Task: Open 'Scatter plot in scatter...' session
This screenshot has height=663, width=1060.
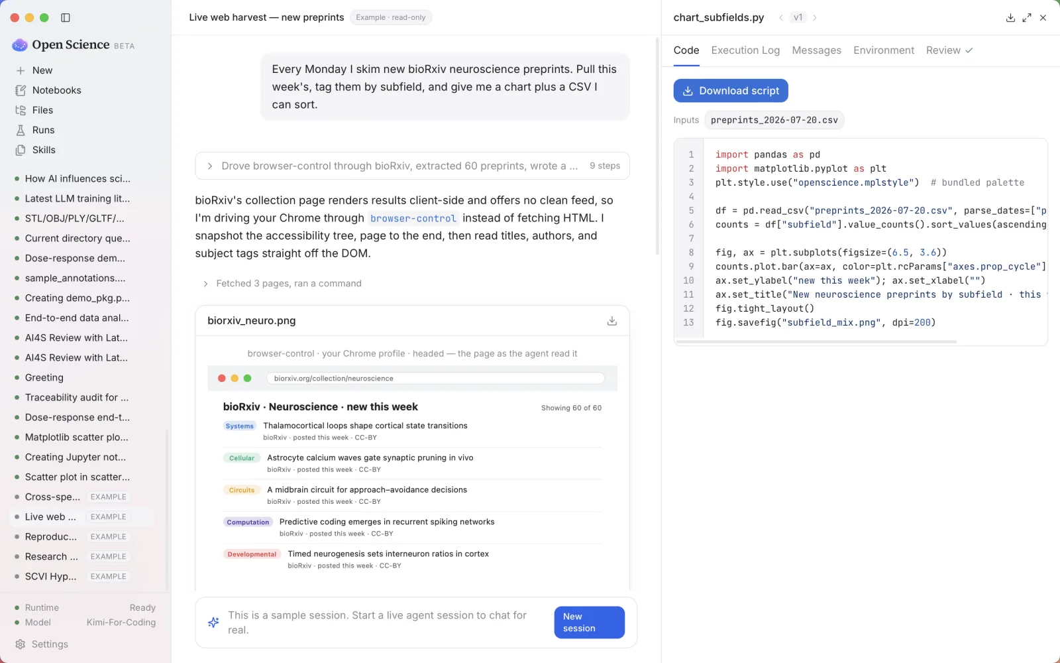Action: [x=78, y=477]
